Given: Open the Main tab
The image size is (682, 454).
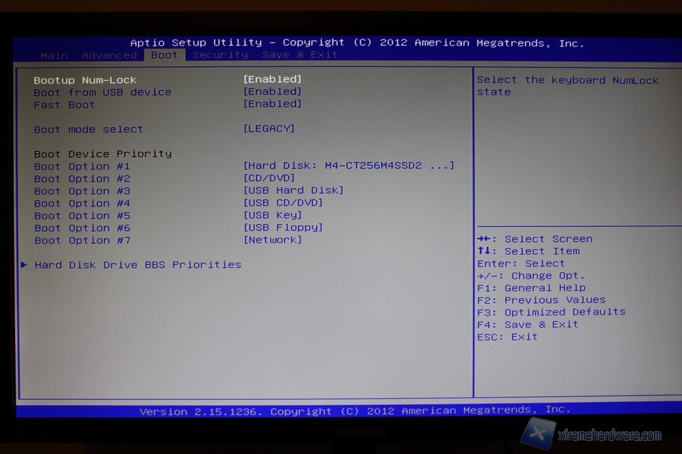Looking at the screenshot, I should (x=54, y=56).
